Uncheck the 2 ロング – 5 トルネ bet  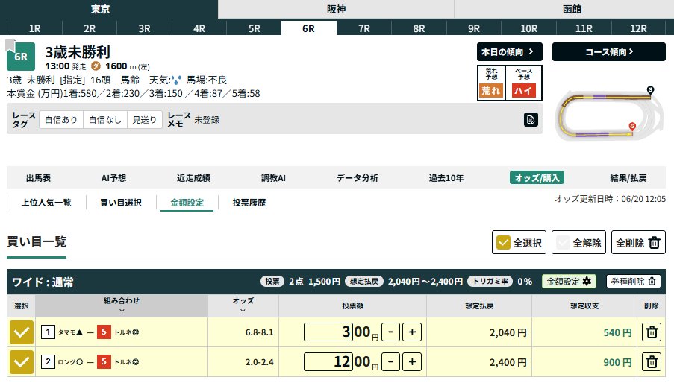pyautogui.click(x=22, y=362)
